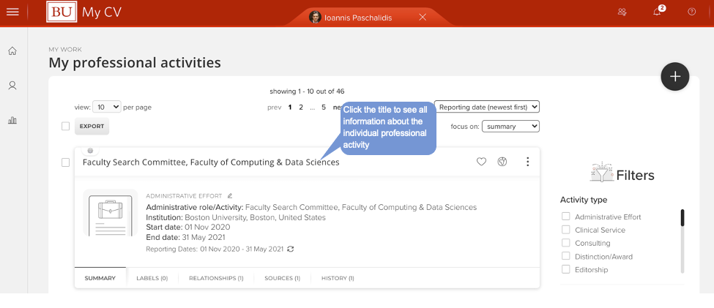Open the three-dot activity options menu
The width and height of the screenshot is (714, 308).
tap(527, 162)
